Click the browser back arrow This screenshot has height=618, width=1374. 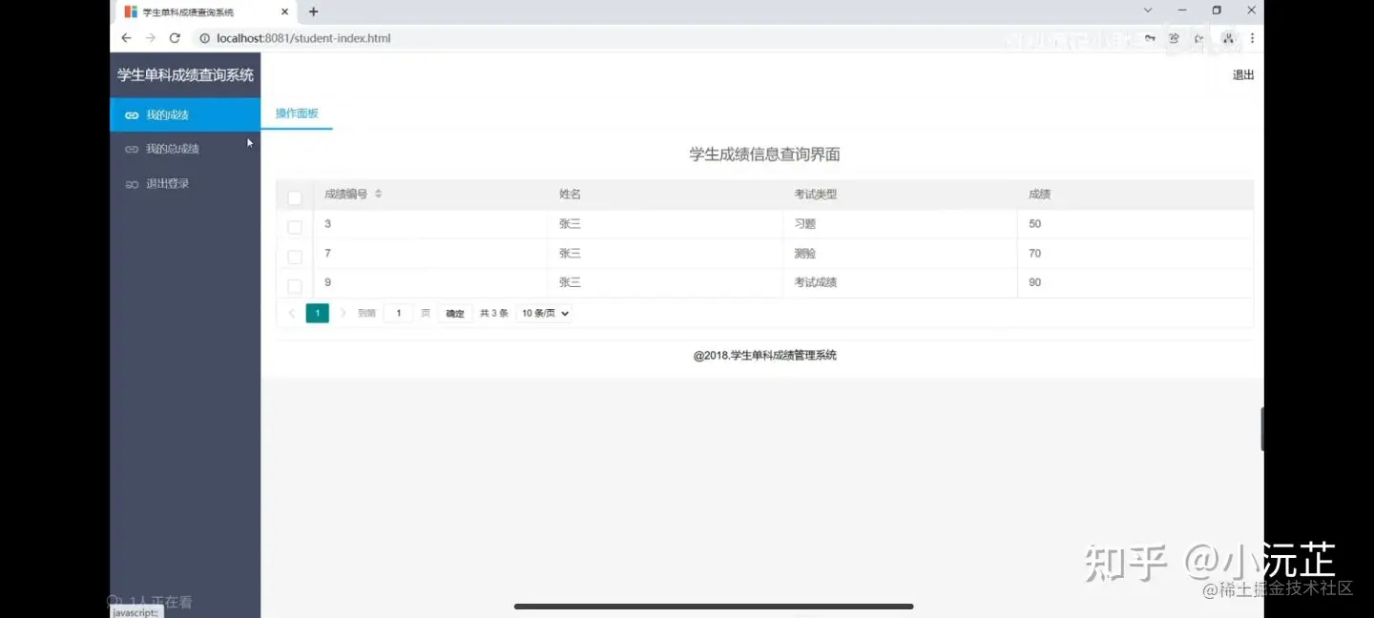[126, 38]
